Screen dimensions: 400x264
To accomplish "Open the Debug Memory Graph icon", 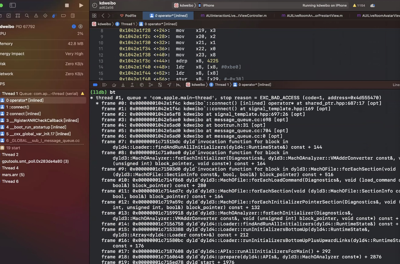I will 151,85.
